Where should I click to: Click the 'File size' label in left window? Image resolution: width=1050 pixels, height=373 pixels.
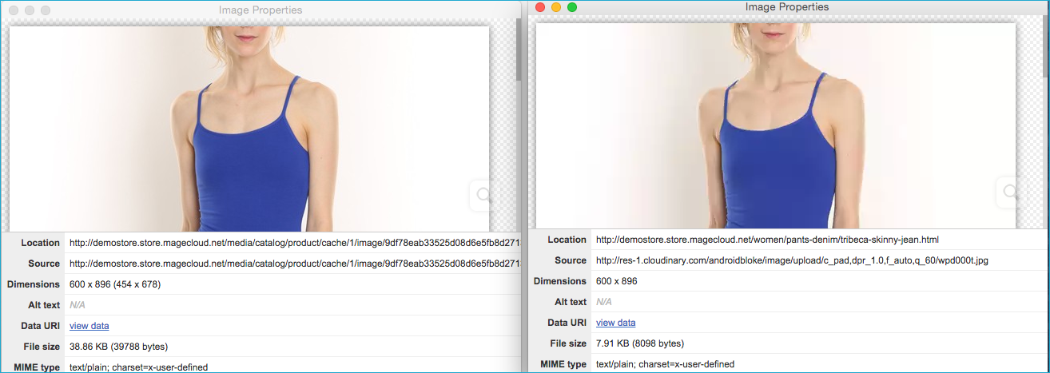[x=40, y=347]
